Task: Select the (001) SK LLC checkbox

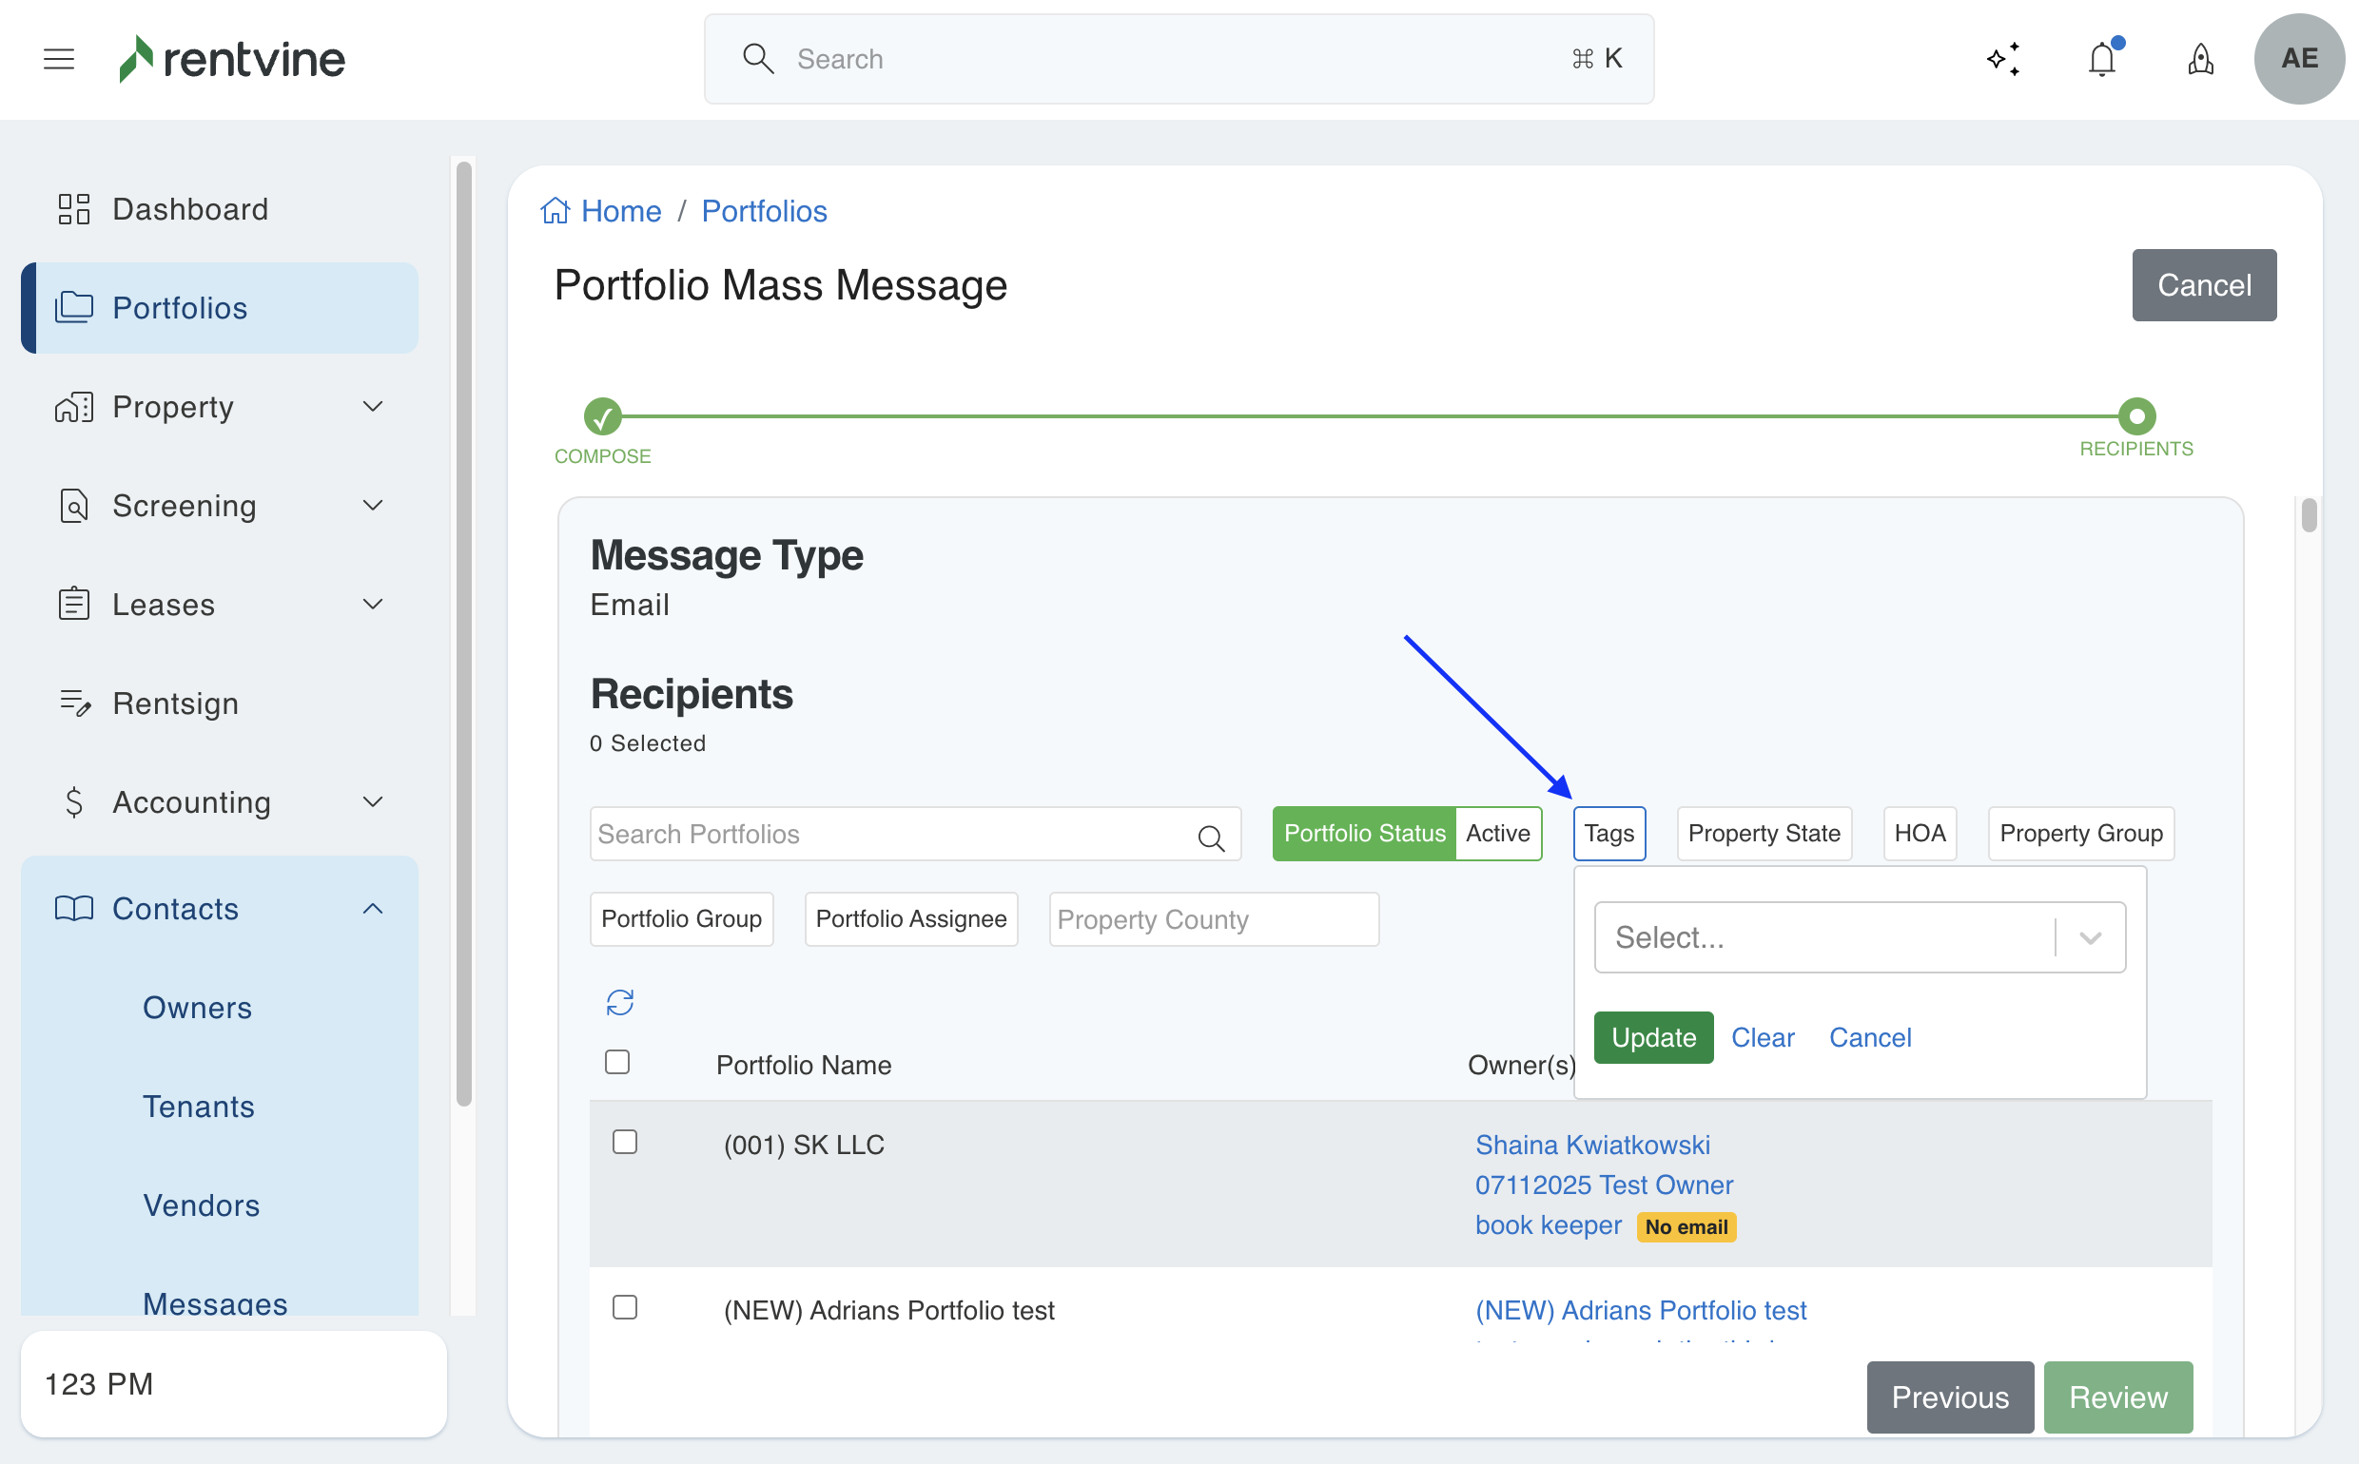Action: (625, 1143)
